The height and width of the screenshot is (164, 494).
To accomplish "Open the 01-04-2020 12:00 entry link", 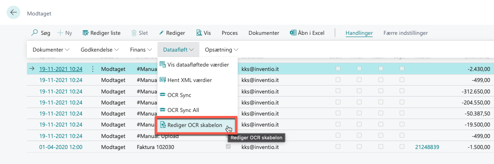I will 61,147.
